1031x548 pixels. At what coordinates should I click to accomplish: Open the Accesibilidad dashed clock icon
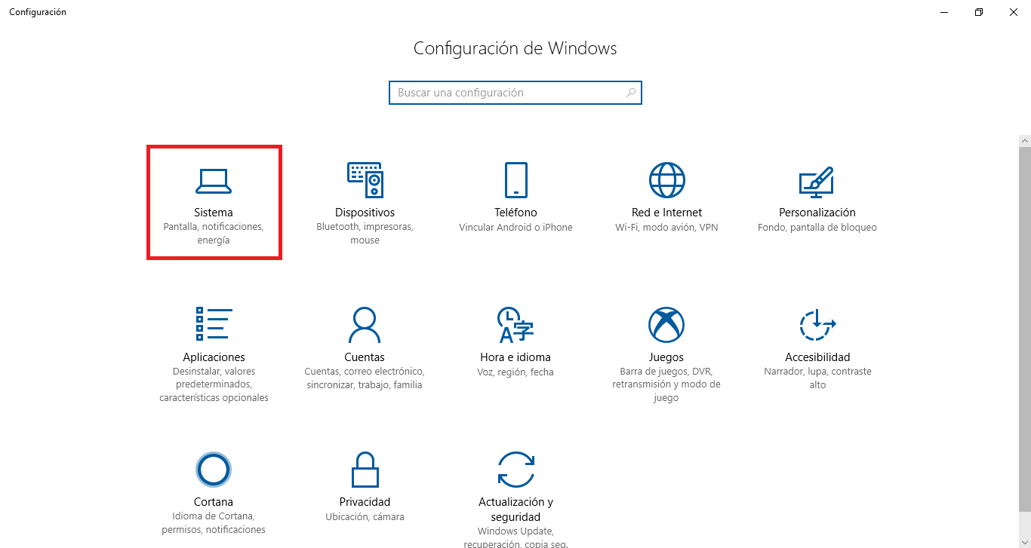pyautogui.click(x=817, y=325)
